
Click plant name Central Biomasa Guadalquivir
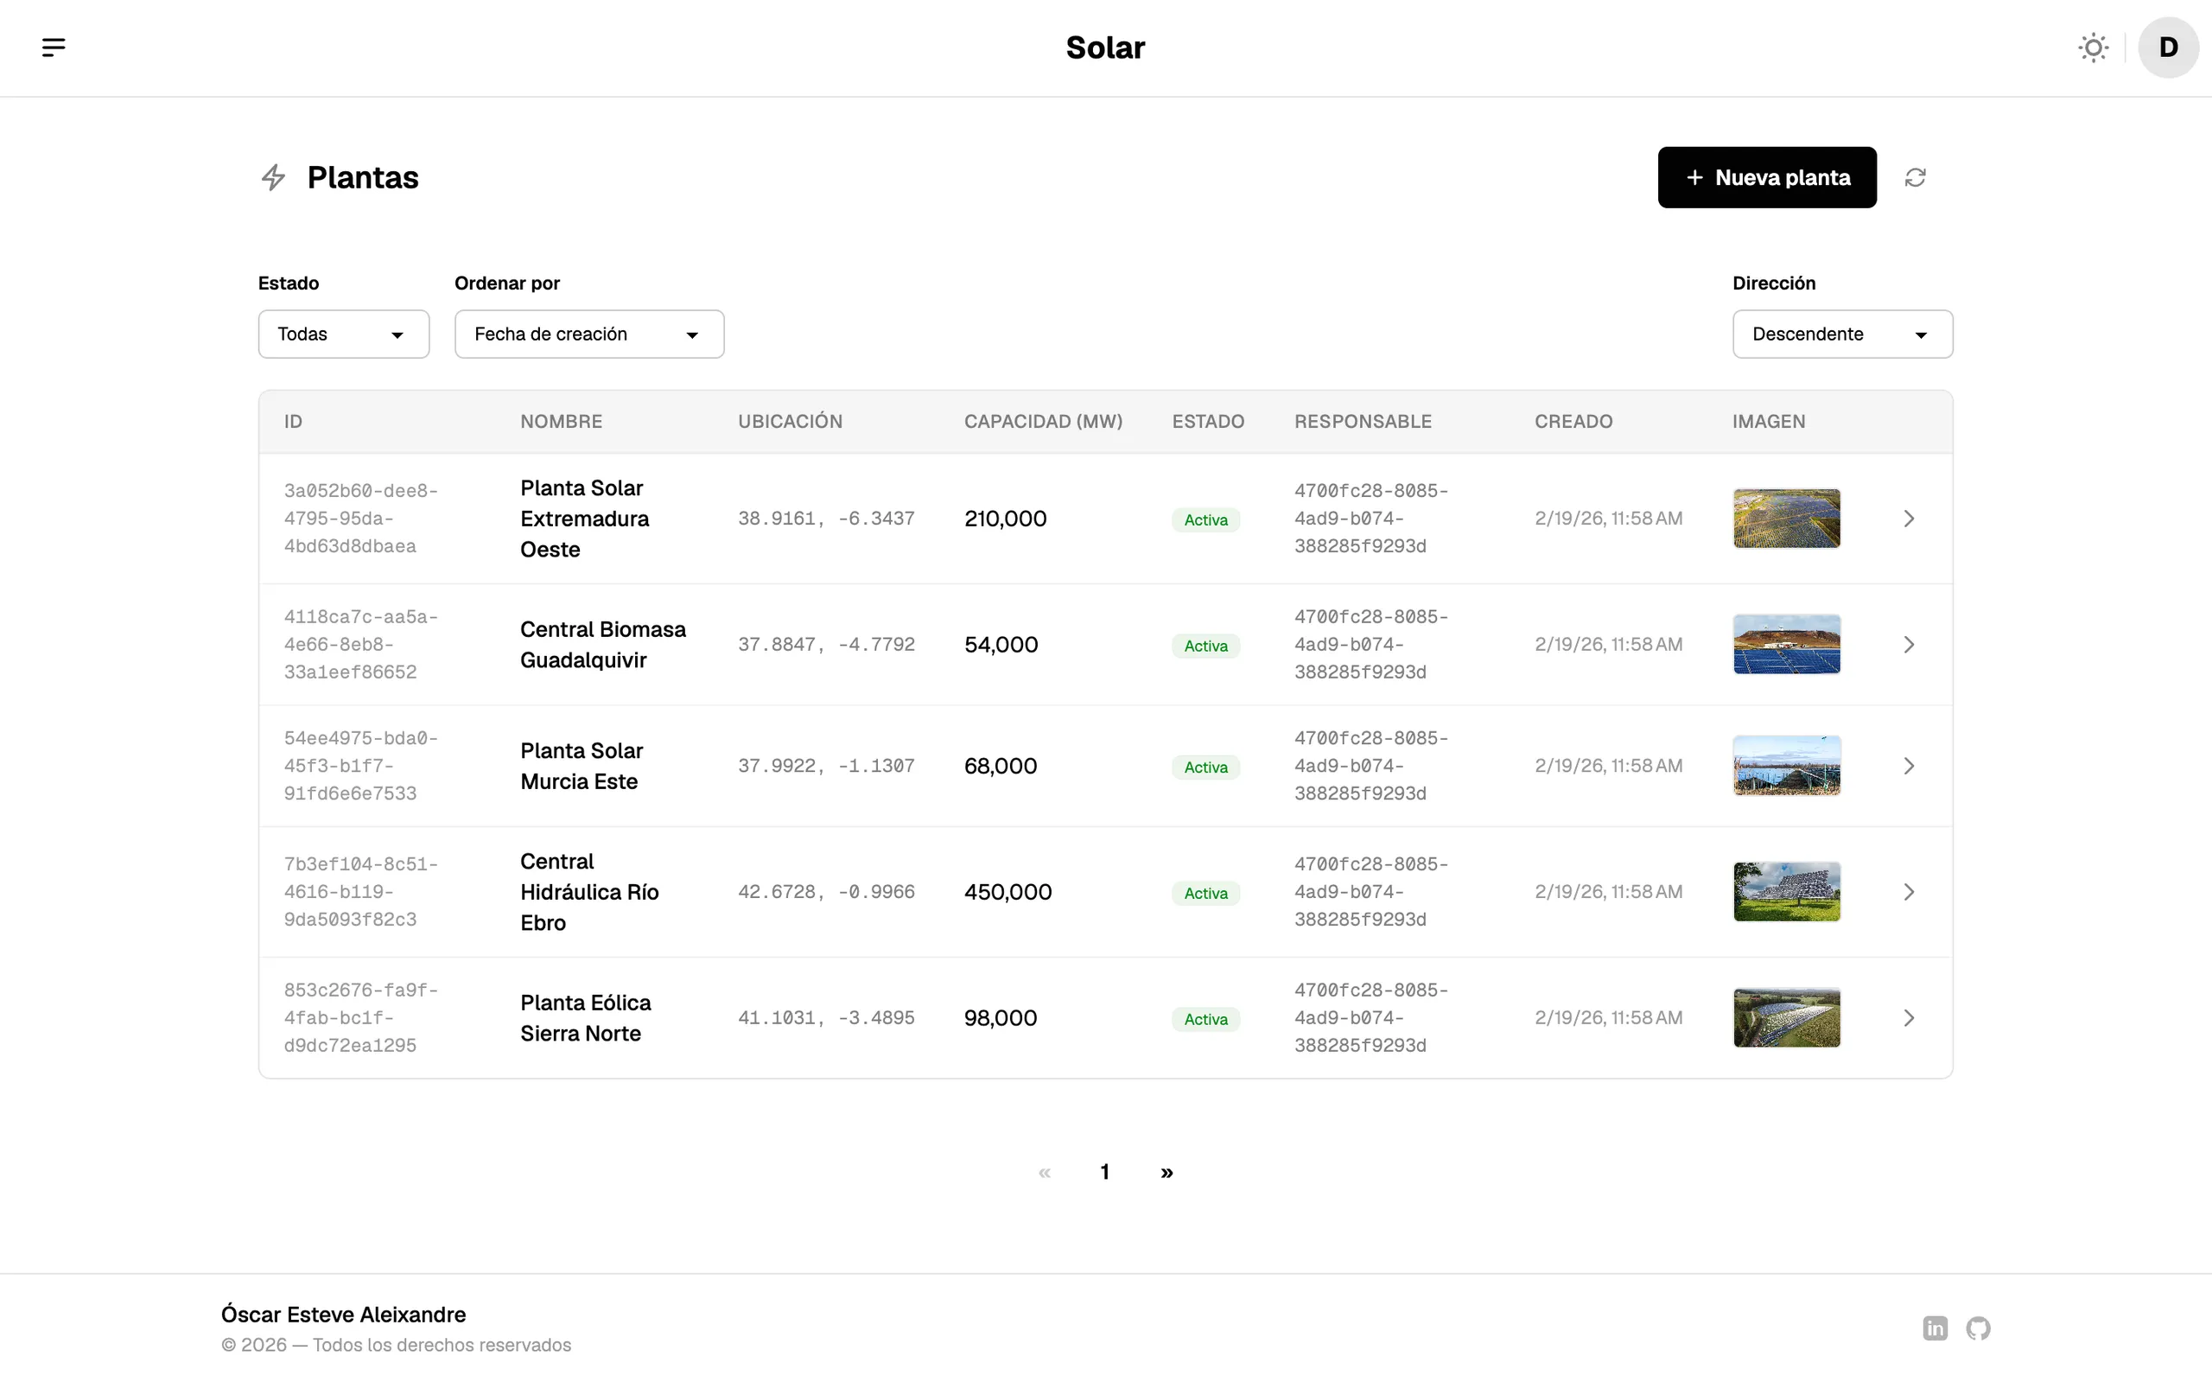coord(603,645)
